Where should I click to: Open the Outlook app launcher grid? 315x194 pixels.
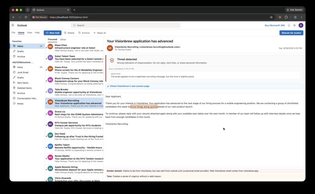tap(13, 25)
